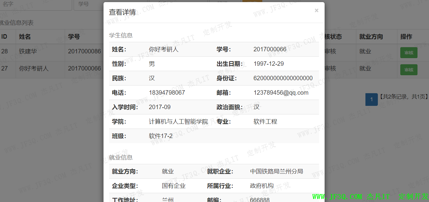Click the ID column header
This screenshot has width=429, height=202.
[4, 37]
